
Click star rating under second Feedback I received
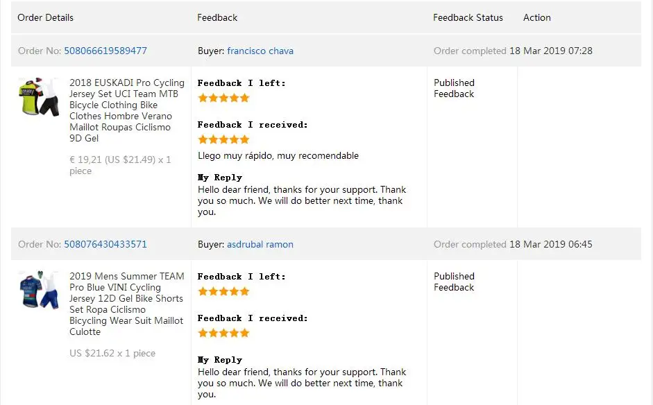coord(223,333)
